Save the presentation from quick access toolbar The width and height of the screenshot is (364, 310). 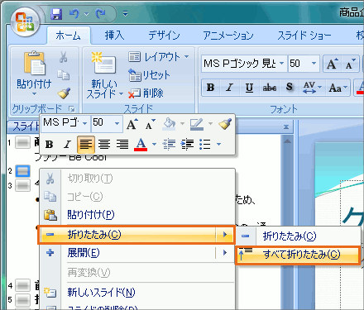[x=56, y=13]
